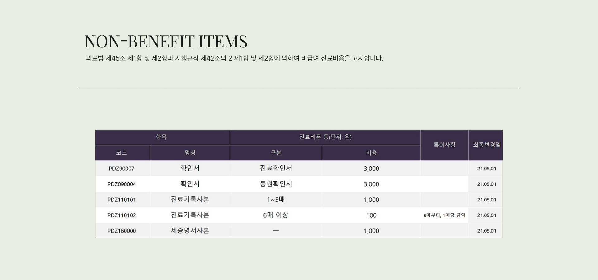Click the 최종변경일 column header
The image size is (598, 280).
tap(486, 145)
